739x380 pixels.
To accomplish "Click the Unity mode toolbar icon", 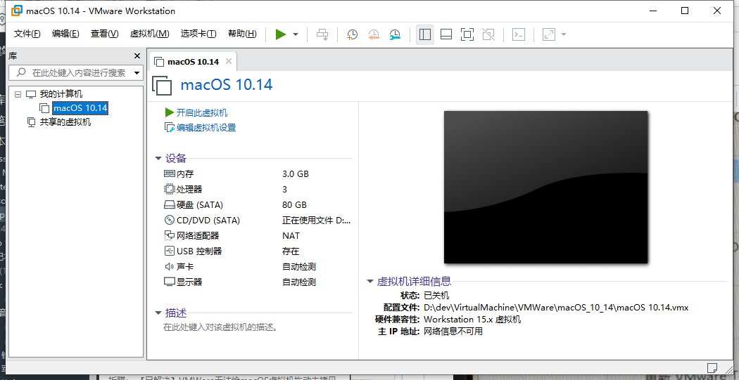I will coord(488,34).
